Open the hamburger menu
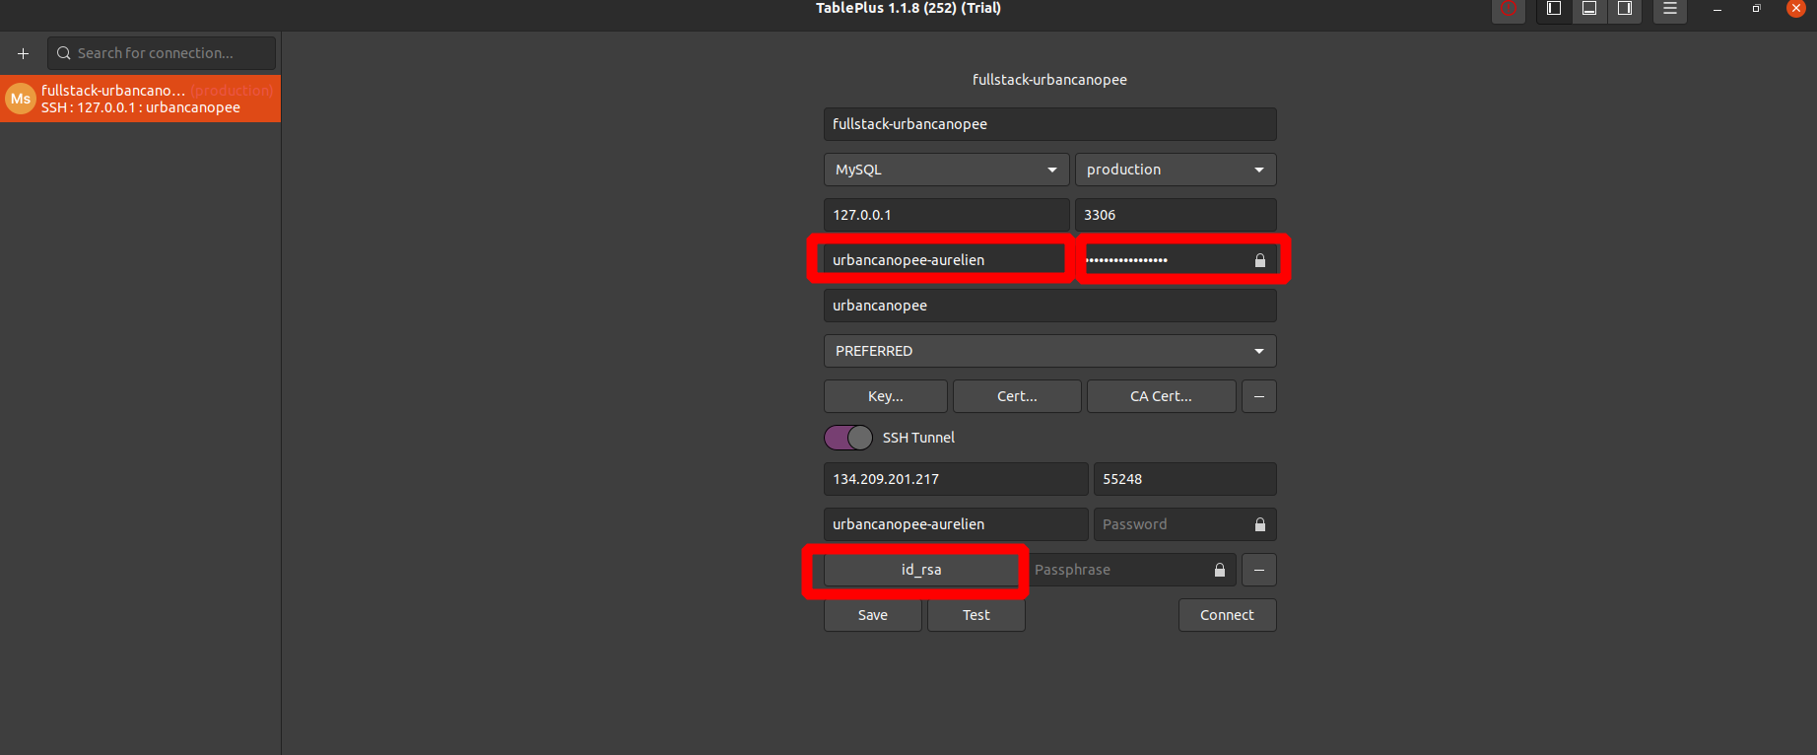This screenshot has width=1817, height=755. click(1670, 9)
